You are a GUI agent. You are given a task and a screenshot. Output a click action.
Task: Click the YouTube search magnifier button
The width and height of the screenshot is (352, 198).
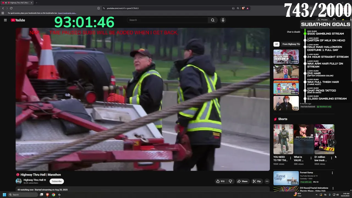[x=213, y=20]
